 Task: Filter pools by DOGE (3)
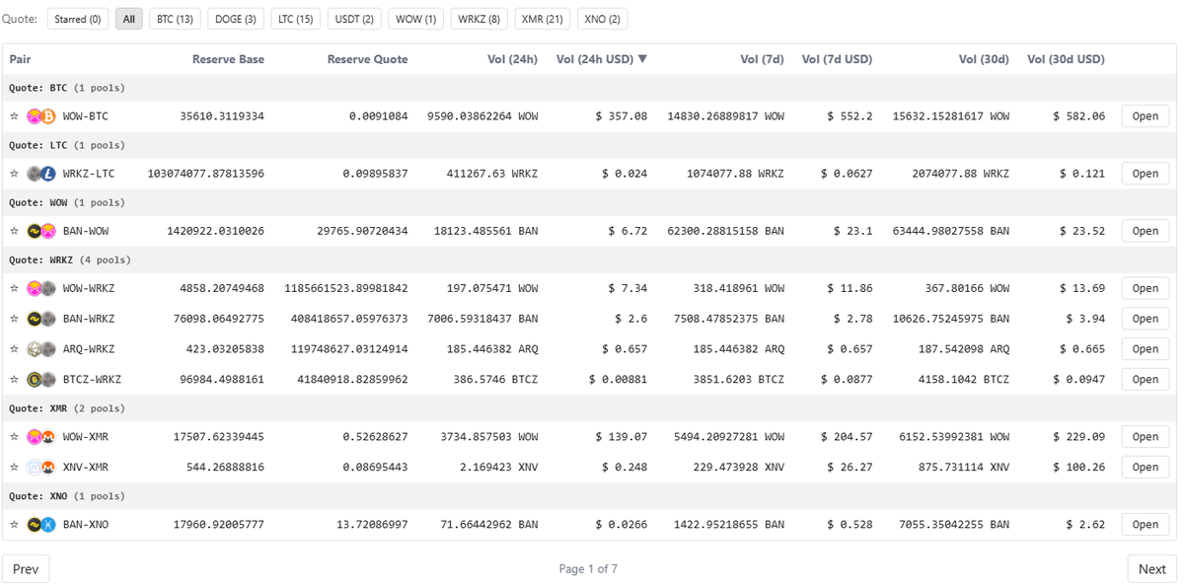235,19
